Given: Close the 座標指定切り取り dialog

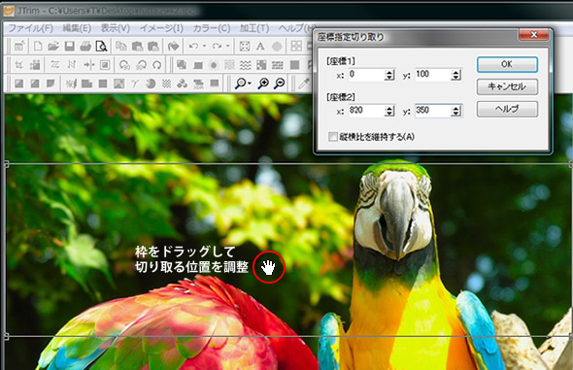Looking at the screenshot, I should tap(534, 35).
